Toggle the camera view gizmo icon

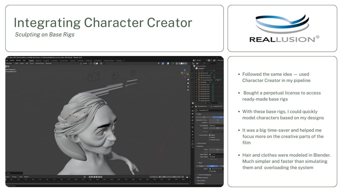pyautogui.click(x=188, y=86)
